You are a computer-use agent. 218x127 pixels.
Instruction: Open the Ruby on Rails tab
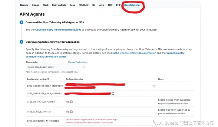coord(59,5)
